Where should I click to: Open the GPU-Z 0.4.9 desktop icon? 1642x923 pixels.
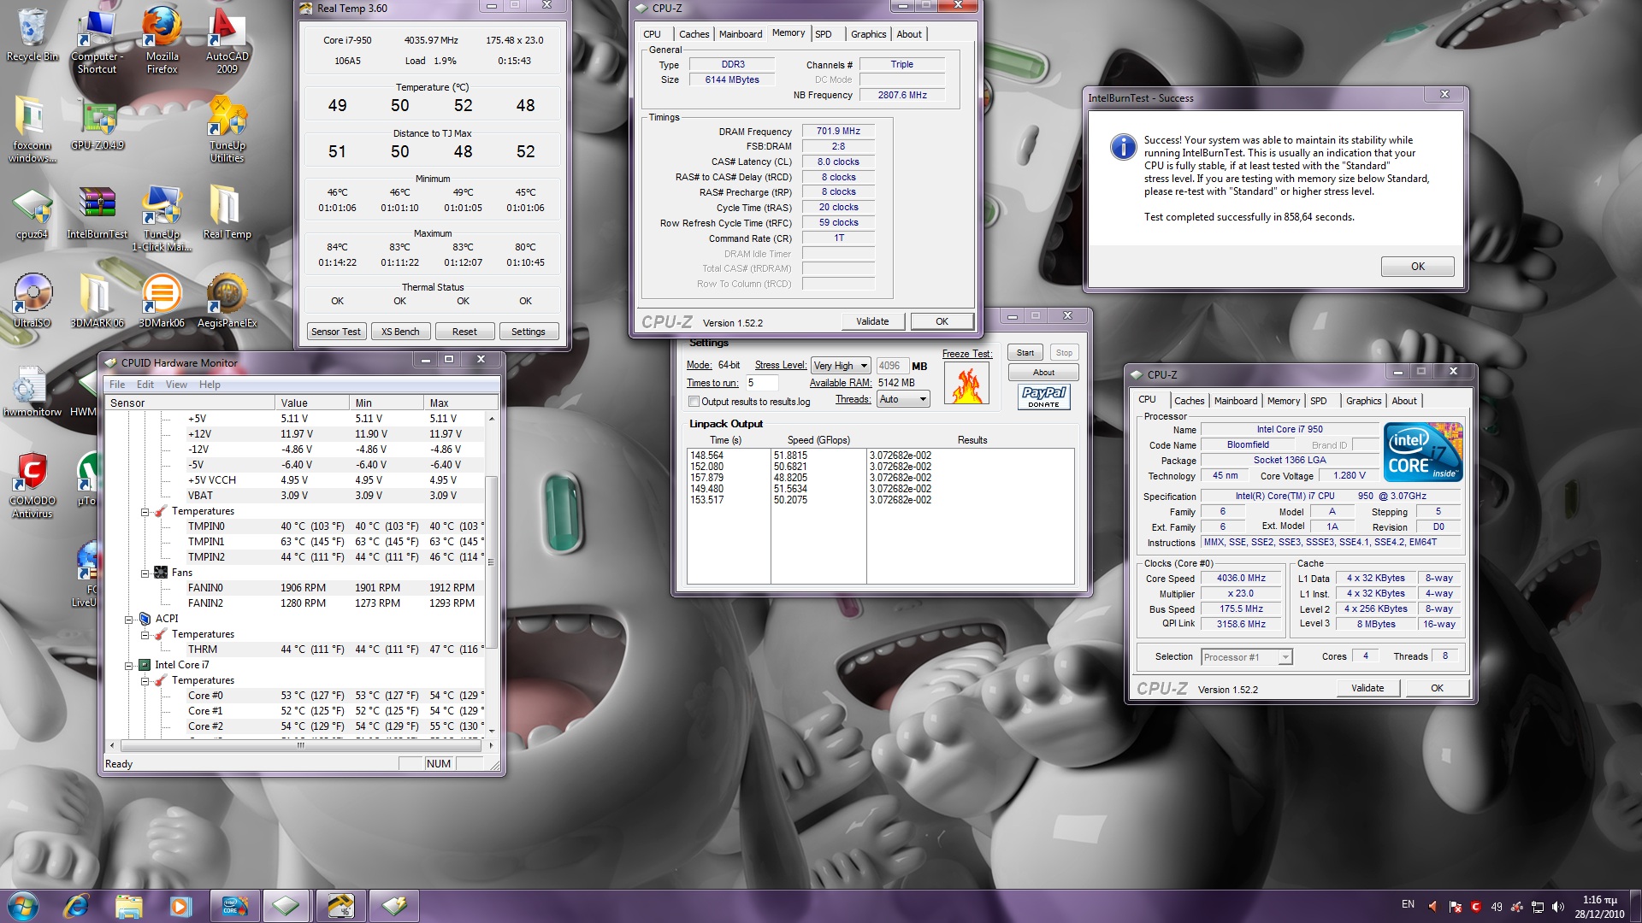point(97,126)
